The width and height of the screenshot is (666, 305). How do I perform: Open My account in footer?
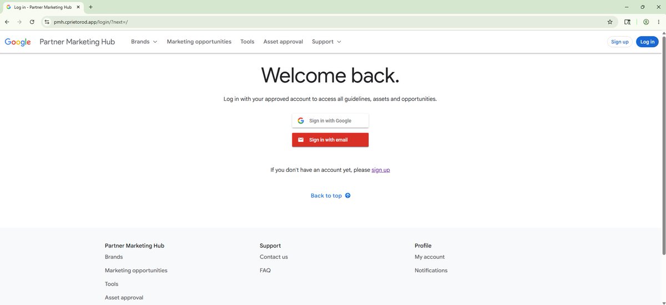[x=430, y=257]
